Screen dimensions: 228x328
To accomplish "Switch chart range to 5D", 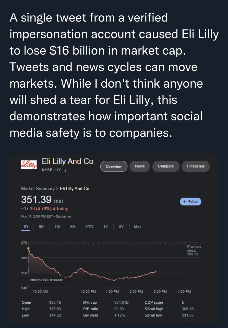I will [41, 227].
